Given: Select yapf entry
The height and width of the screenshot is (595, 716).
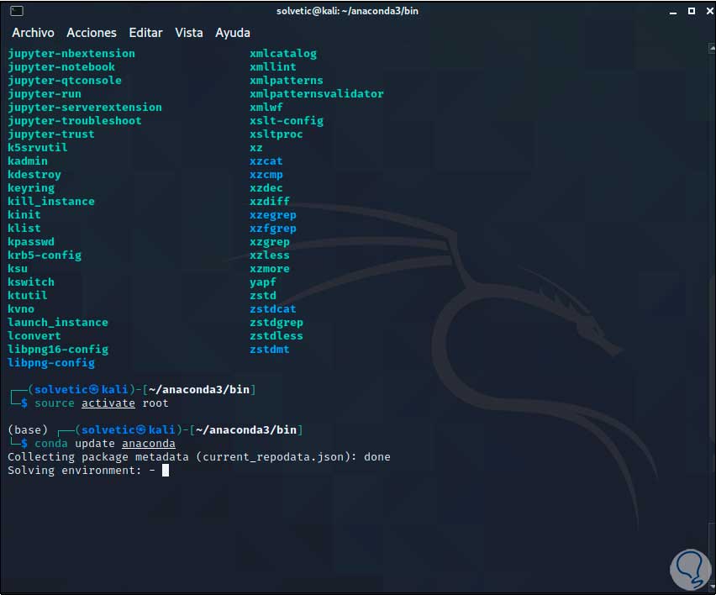Looking at the screenshot, I should (263, 282).
